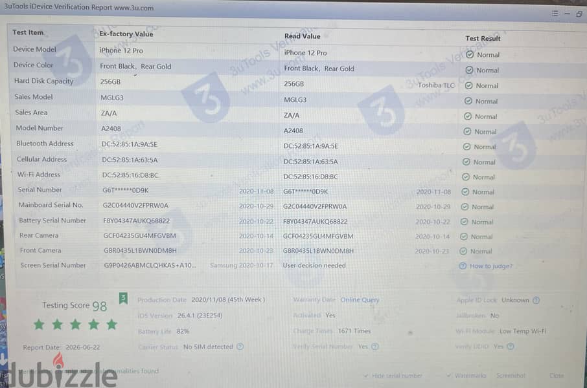Click help icon next to Verify UDID

pos(511,347)
